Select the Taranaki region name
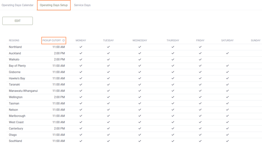Image resolution: width=262 pixels, height=145 pixels. click(14, 85)
